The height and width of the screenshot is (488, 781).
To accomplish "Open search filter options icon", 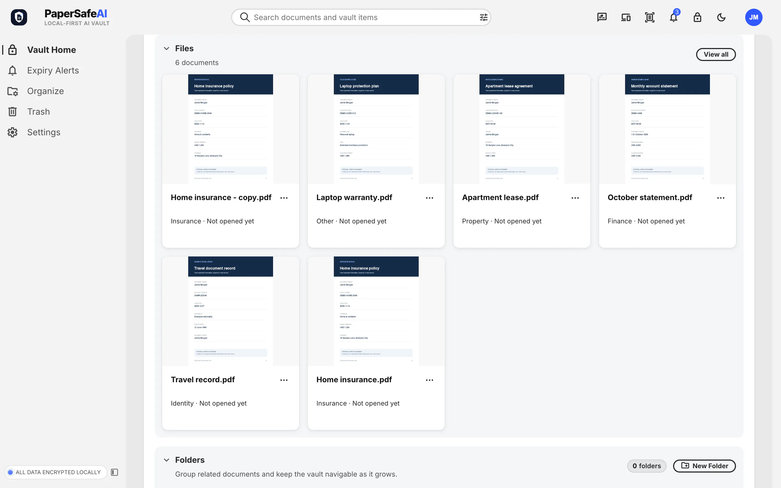I will tap(484, 17).
